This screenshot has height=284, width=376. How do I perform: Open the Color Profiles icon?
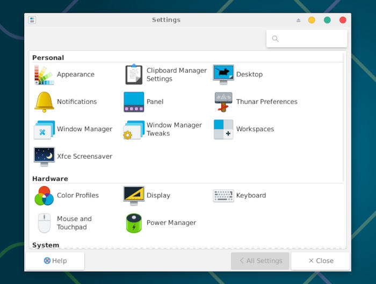coord(44,196)
